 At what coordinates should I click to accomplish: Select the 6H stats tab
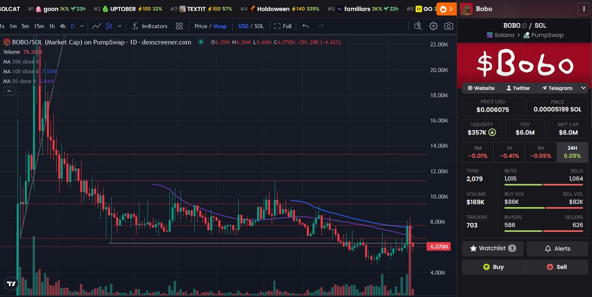(540, 152)
